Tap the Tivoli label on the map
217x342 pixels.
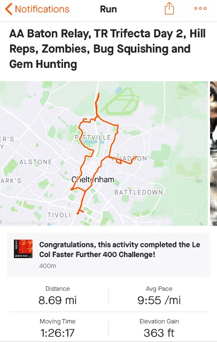59,215
